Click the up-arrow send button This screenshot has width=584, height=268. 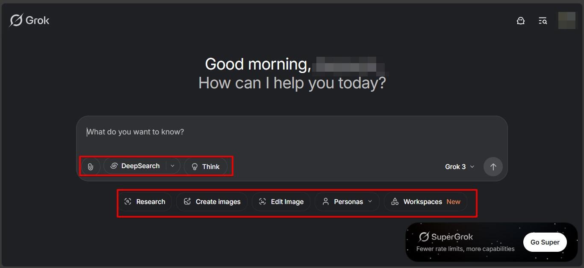493,166
